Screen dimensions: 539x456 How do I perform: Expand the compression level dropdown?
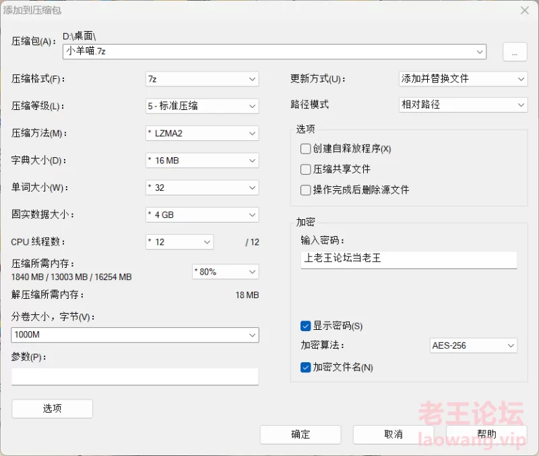(202, 106)
